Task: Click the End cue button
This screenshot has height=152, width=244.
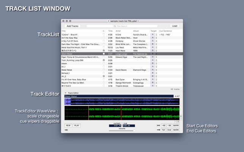Action: point(169,130)
